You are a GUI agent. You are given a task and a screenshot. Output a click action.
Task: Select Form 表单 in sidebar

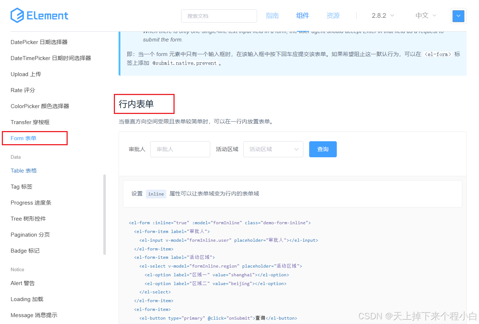[24, 138]
